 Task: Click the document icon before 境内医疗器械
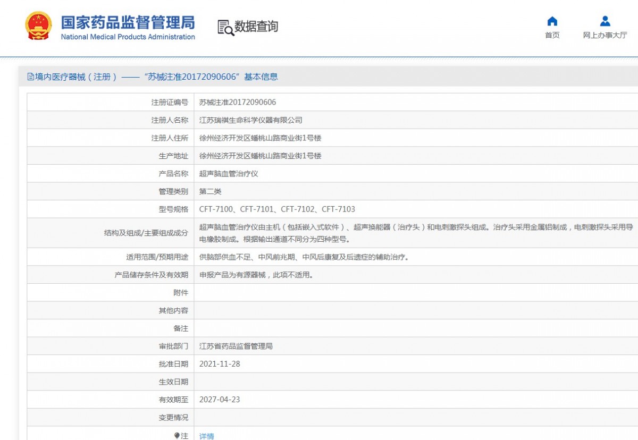[31, 77]
